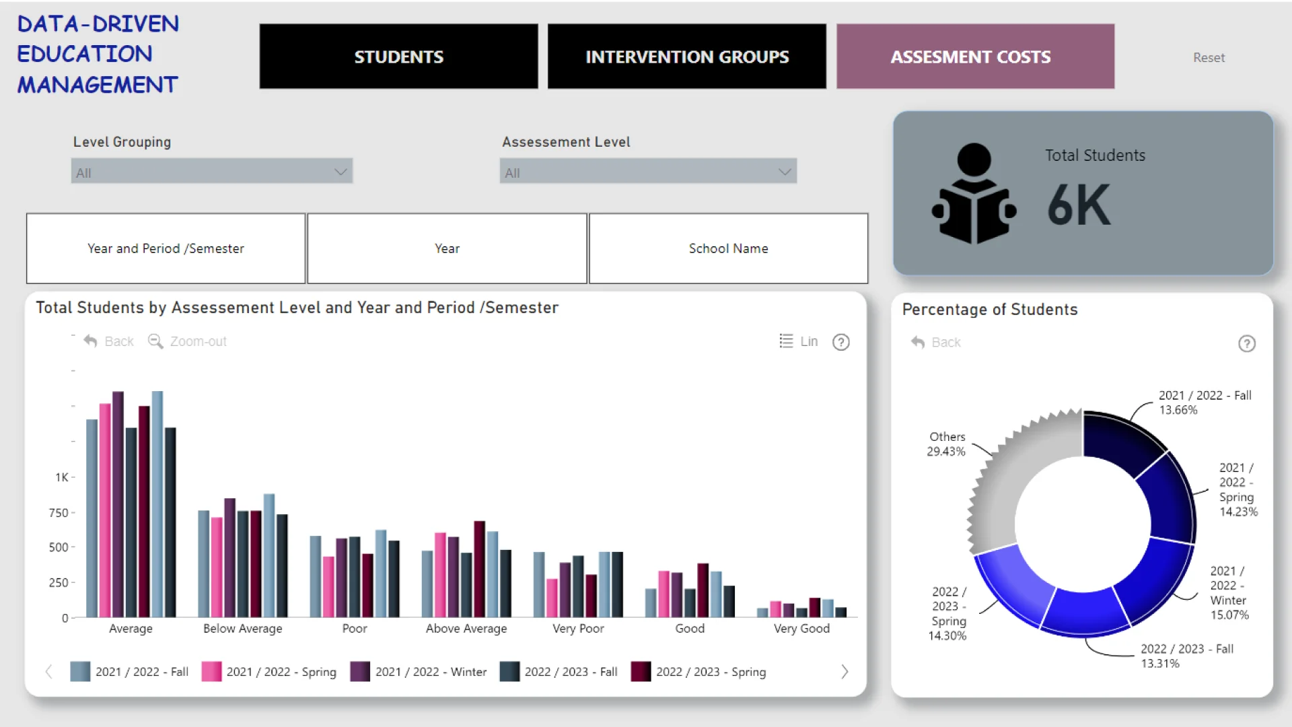Click the Others 29.43% donut label
Screen dimensions: 1292x727
tap(947, 444)
